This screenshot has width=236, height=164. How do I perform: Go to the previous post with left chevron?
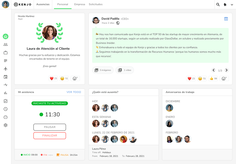(x=214, y=70)
